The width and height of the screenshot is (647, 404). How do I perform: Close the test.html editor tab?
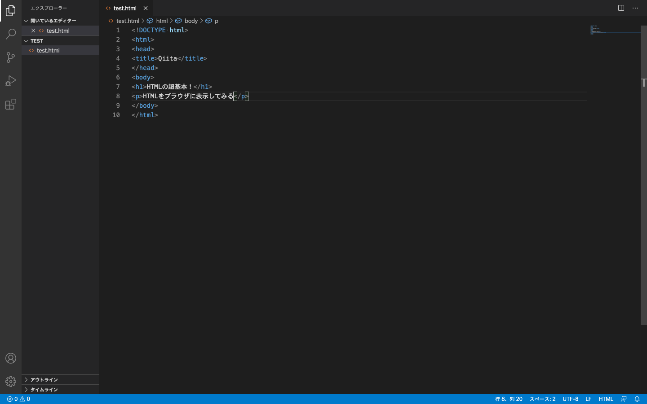point(146,8)
